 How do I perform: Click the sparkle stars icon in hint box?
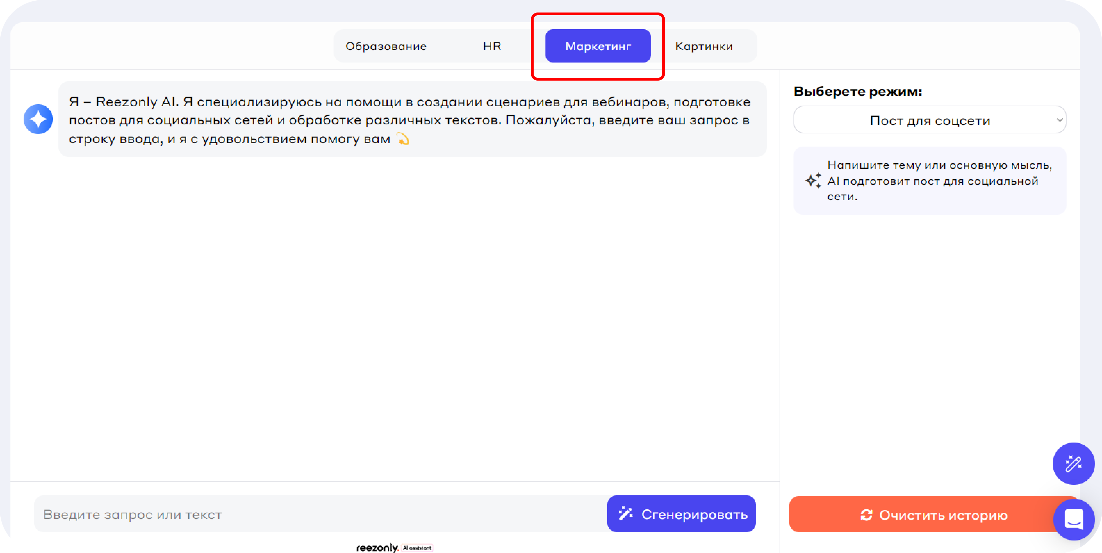(x=813, y=181)
